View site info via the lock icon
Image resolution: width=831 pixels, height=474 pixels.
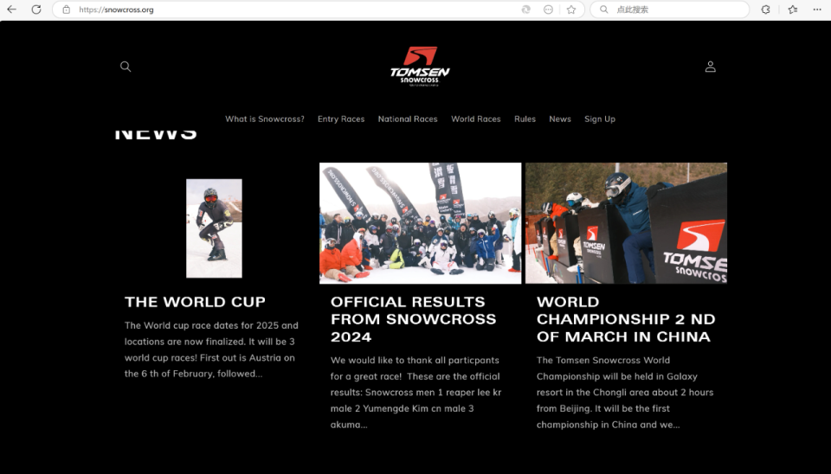(67, 10)
